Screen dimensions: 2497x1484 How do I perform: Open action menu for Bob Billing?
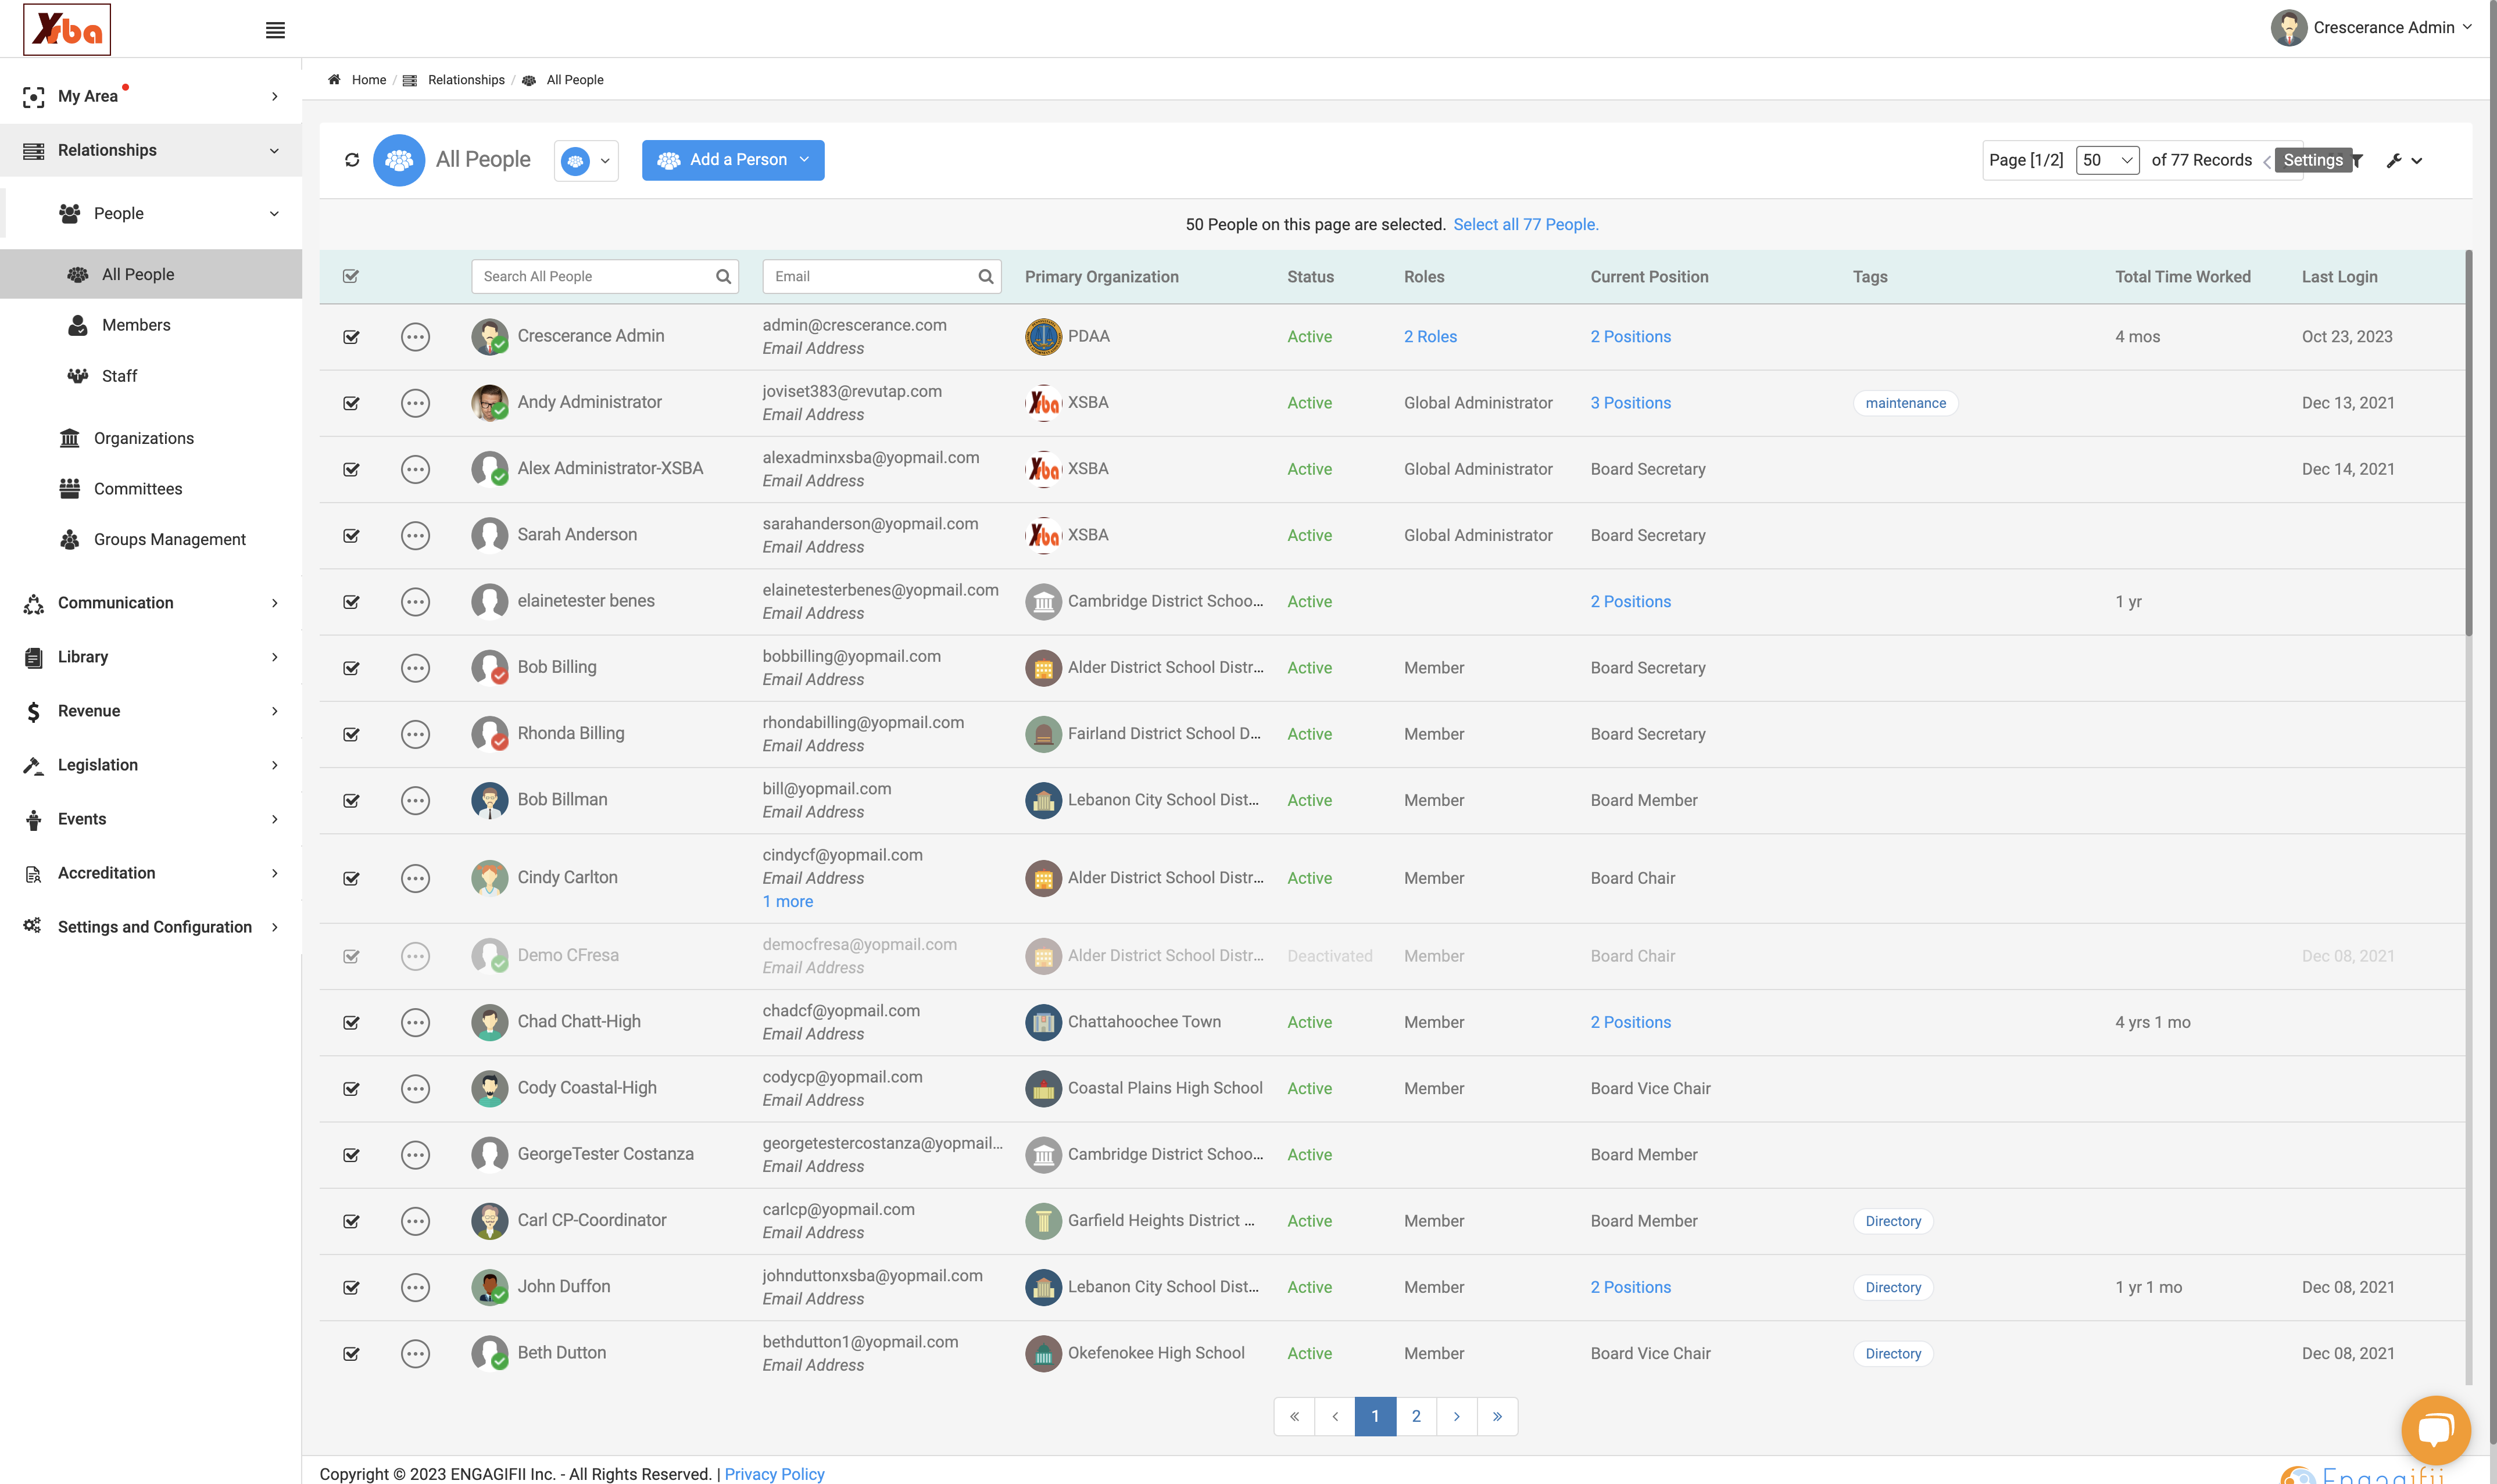click(x=415, y=668)
